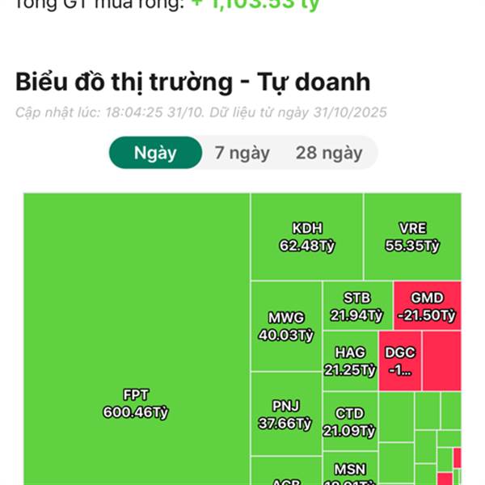Select the MWG 40.03Tỷ tile
This screenshot has height=485, width=485.
286,326
